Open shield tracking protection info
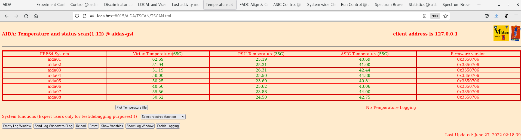 pyautogui.click(x=77, y=16)
